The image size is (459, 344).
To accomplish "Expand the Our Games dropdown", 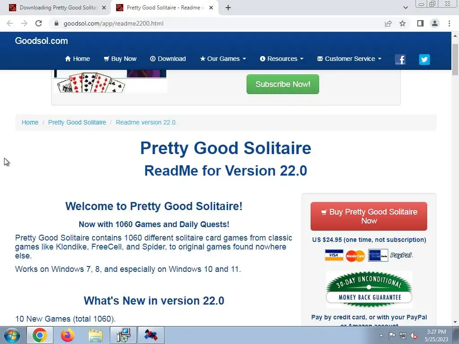I will tap(223, 59).
